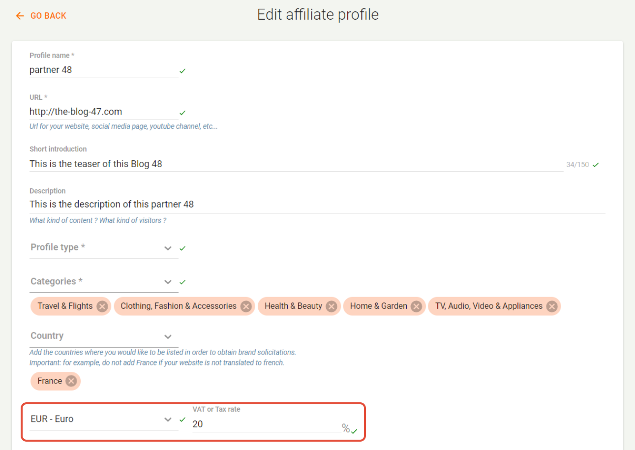This screenshot has width=635, height=450.
Task: Click the Country chevron arrow
Action: click(x=168, y=337)
